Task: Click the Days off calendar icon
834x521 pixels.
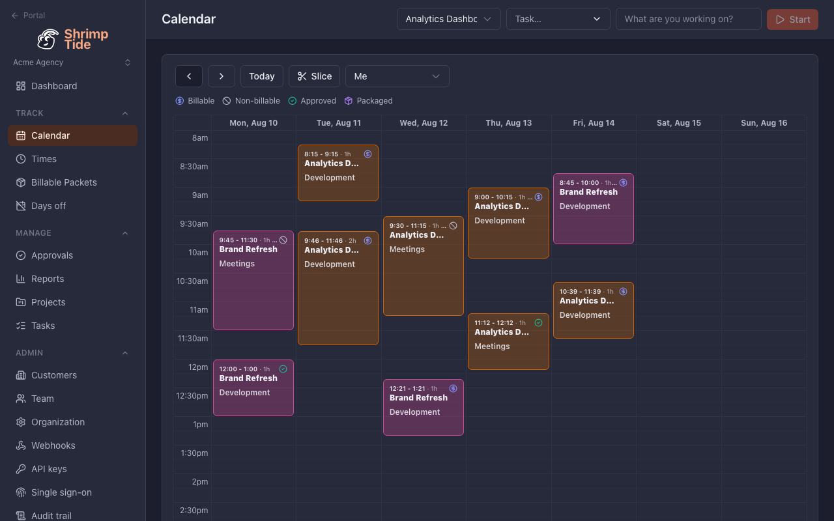Action: point(21,206)
